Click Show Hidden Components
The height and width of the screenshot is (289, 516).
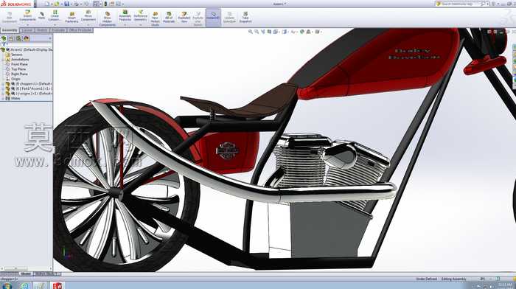coord(108,18)
